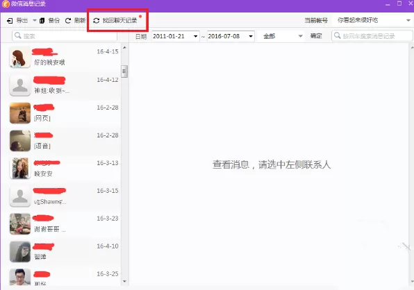The height and width of the screenshot is (290, 414).
Task: Click the backup (备份) icon
Action: point(42,21)
